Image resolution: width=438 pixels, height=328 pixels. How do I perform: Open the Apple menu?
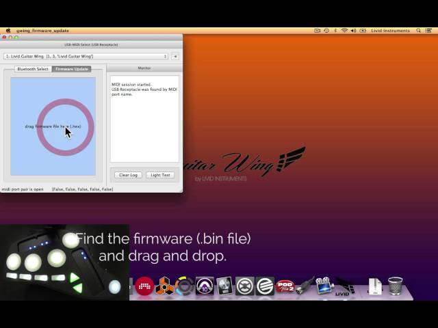[8, 31]
